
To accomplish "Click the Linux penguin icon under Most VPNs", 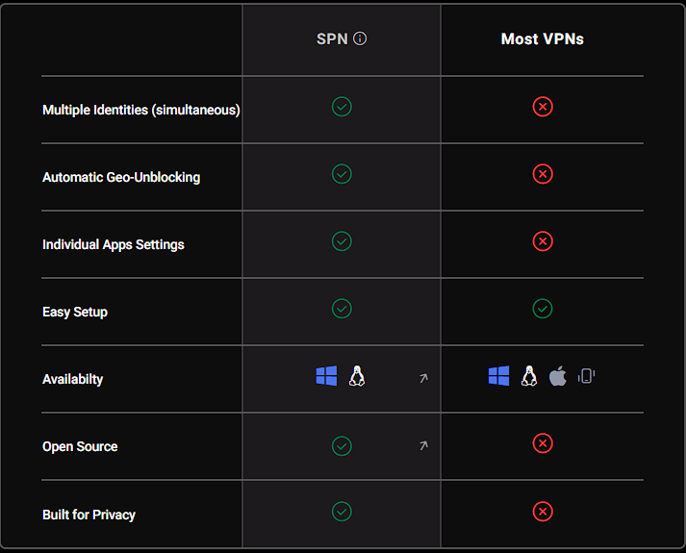I will (529, 376).
